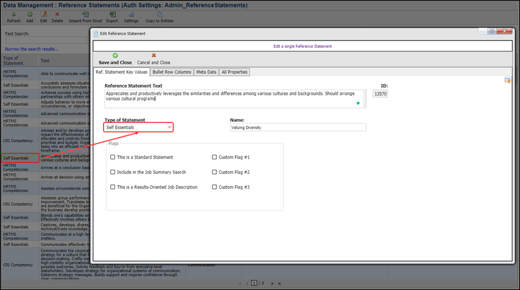This screenshot has width=520, height=290.
Task: Open the Type of Statement dropdown
Action: click(139, 127)
